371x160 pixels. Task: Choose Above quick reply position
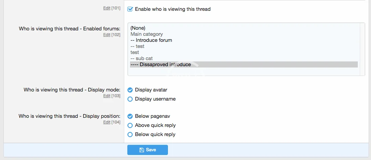point(130,125)
